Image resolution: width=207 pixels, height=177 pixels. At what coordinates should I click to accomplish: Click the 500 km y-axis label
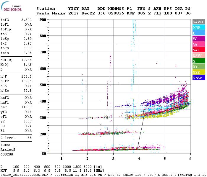point(43,85)
